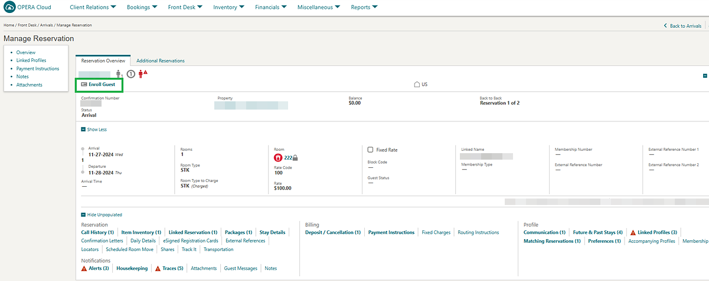Screen dimensions: 709x281
Task: Open Transportation link
Action: pyautogui.click(x=218, y=249)
